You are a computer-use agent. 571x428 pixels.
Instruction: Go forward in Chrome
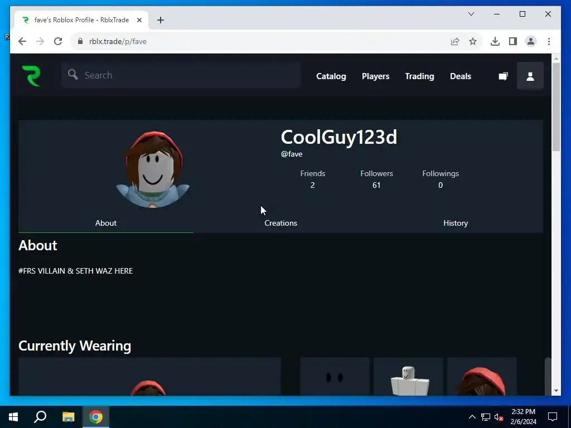click(40, 41)
